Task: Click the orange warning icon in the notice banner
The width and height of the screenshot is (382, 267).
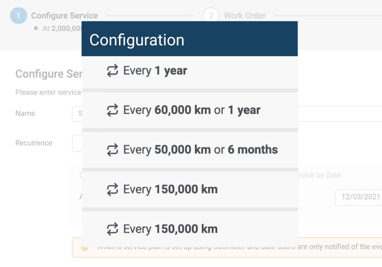Action: point(85,247)
